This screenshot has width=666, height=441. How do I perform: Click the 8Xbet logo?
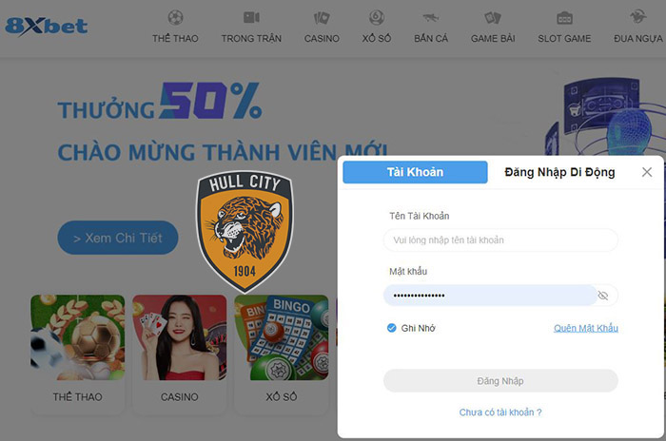(47, 27)
